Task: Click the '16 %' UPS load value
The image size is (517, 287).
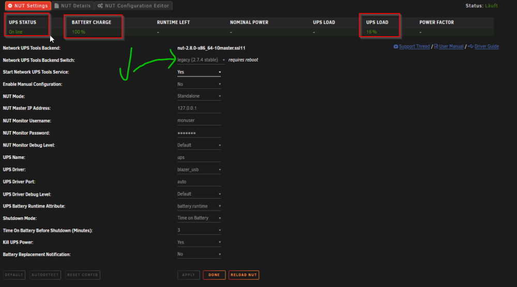Action: (372, 32)
